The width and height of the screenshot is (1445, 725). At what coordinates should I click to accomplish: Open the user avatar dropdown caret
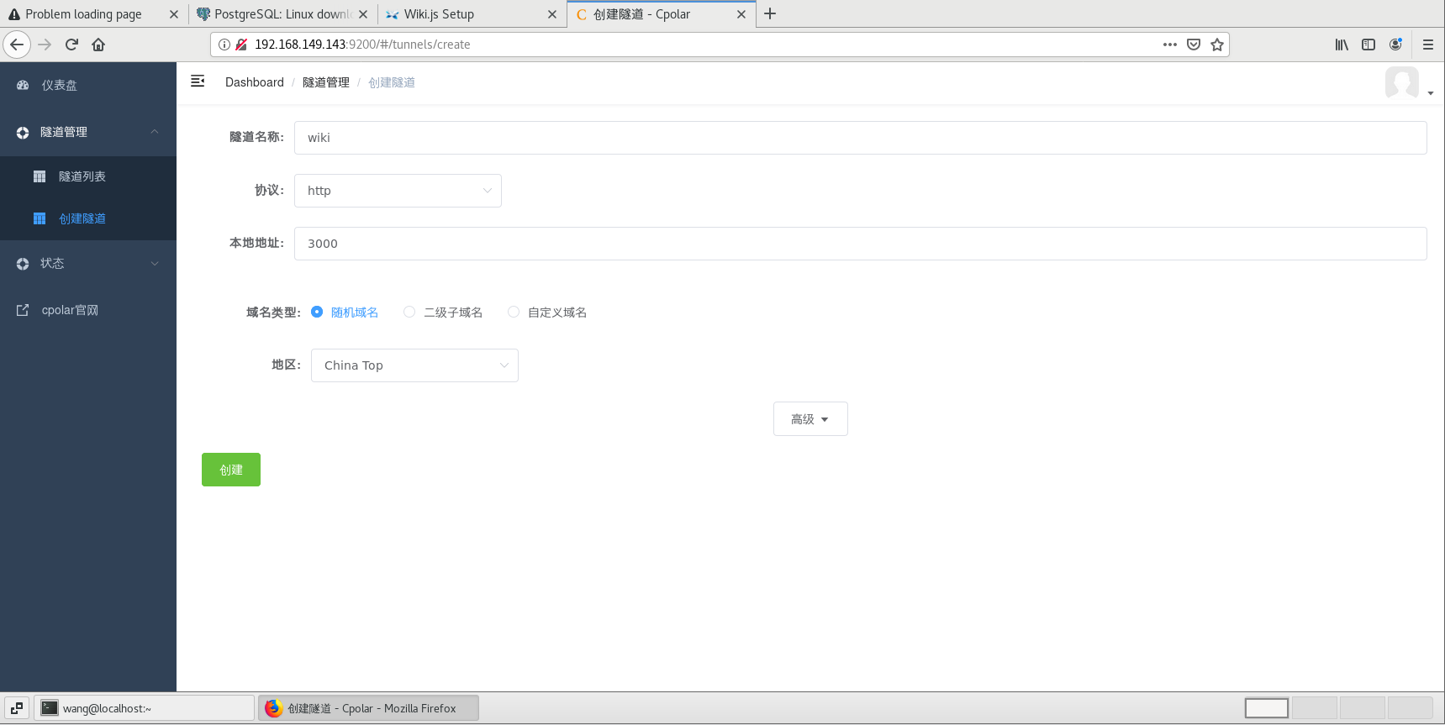1431,93
